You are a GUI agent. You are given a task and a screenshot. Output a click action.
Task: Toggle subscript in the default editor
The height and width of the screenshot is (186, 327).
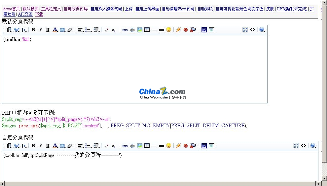pyautogui.click(x=114, y=30)
